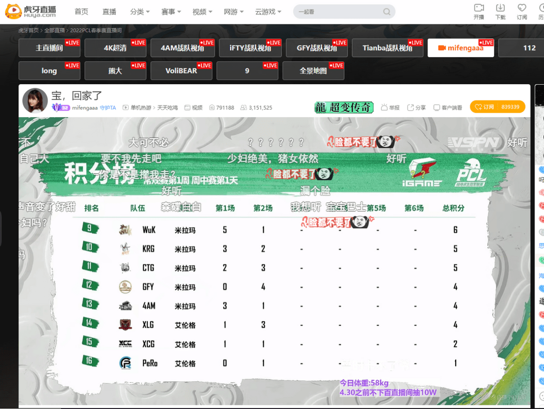Click the orange 订阅 subscribe button
The image size is (544, 409).
497,107
